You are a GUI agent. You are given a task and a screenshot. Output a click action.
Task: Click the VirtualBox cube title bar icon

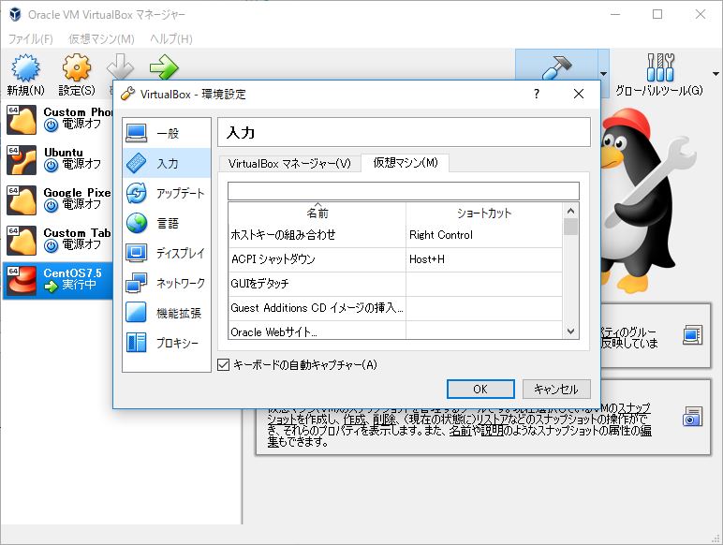15,14
